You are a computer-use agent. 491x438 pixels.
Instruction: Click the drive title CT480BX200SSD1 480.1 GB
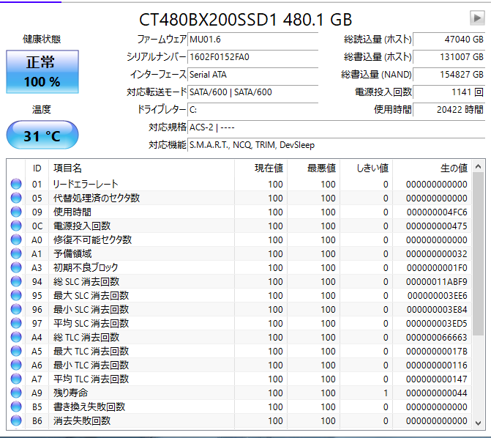pos(246,20)
